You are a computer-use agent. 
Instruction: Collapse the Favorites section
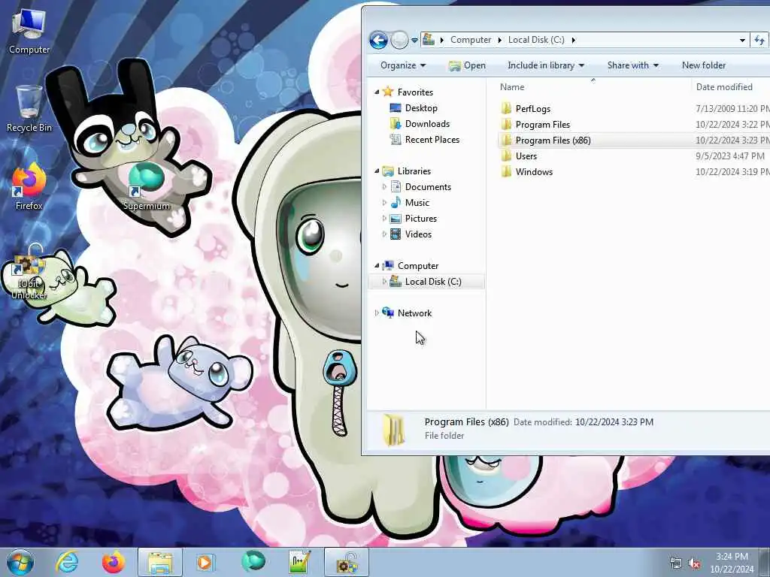pos(377,92)
